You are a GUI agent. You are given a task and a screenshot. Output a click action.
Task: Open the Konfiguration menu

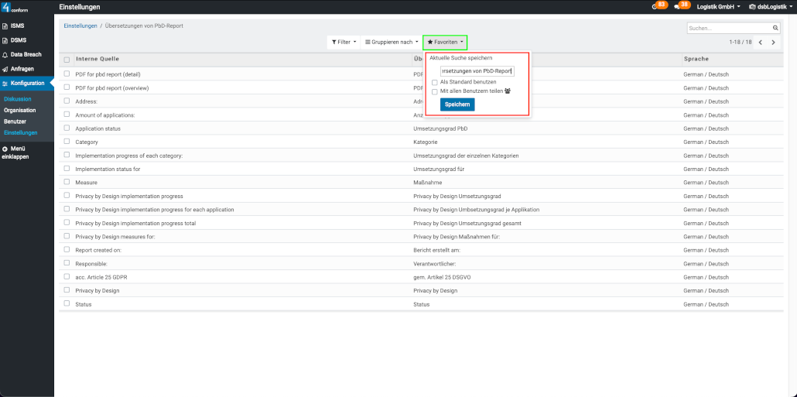[27, 83]
